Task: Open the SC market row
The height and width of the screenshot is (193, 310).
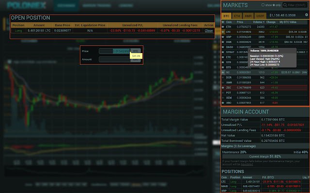Action: (x=265, y=72)
